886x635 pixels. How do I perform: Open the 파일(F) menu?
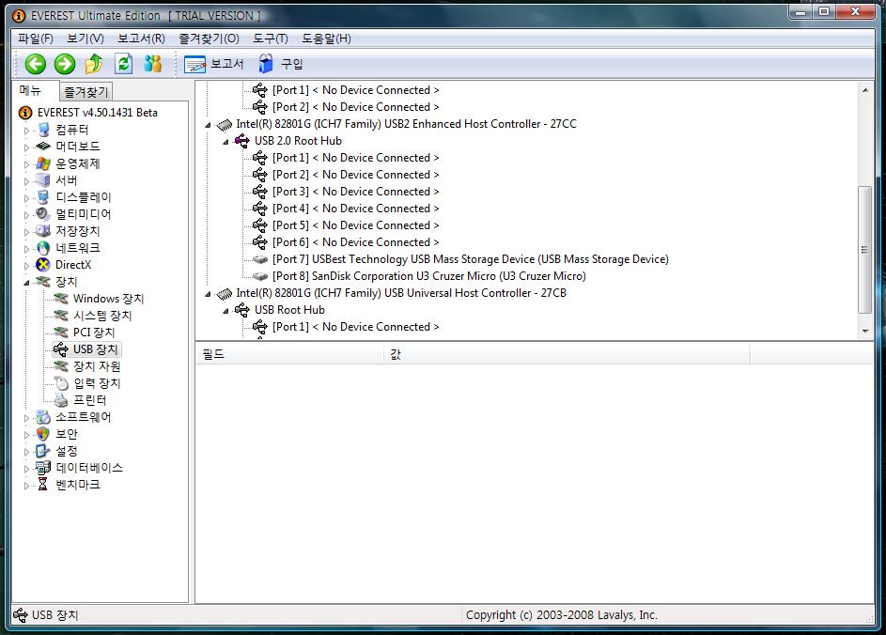35,39
